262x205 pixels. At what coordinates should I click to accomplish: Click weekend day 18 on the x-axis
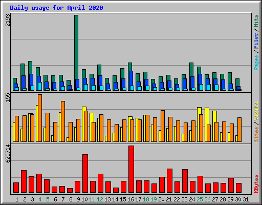146,199
